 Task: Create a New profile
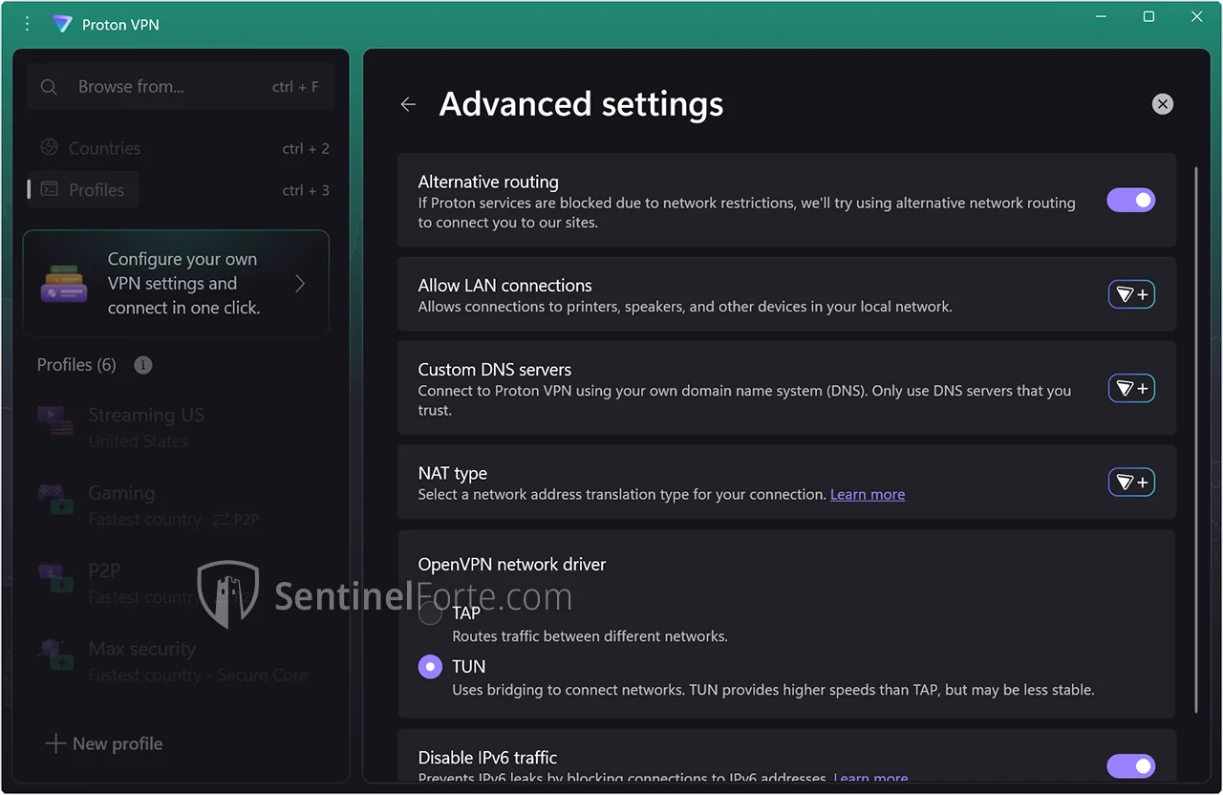(104, 743)
